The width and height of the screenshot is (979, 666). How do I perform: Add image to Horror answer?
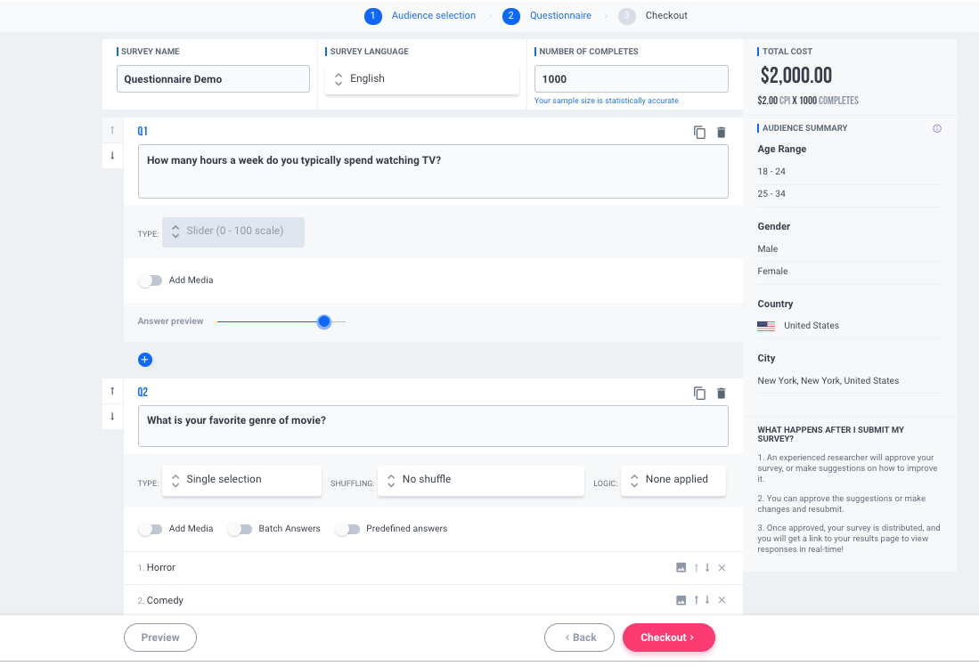(x=681, y=567)
